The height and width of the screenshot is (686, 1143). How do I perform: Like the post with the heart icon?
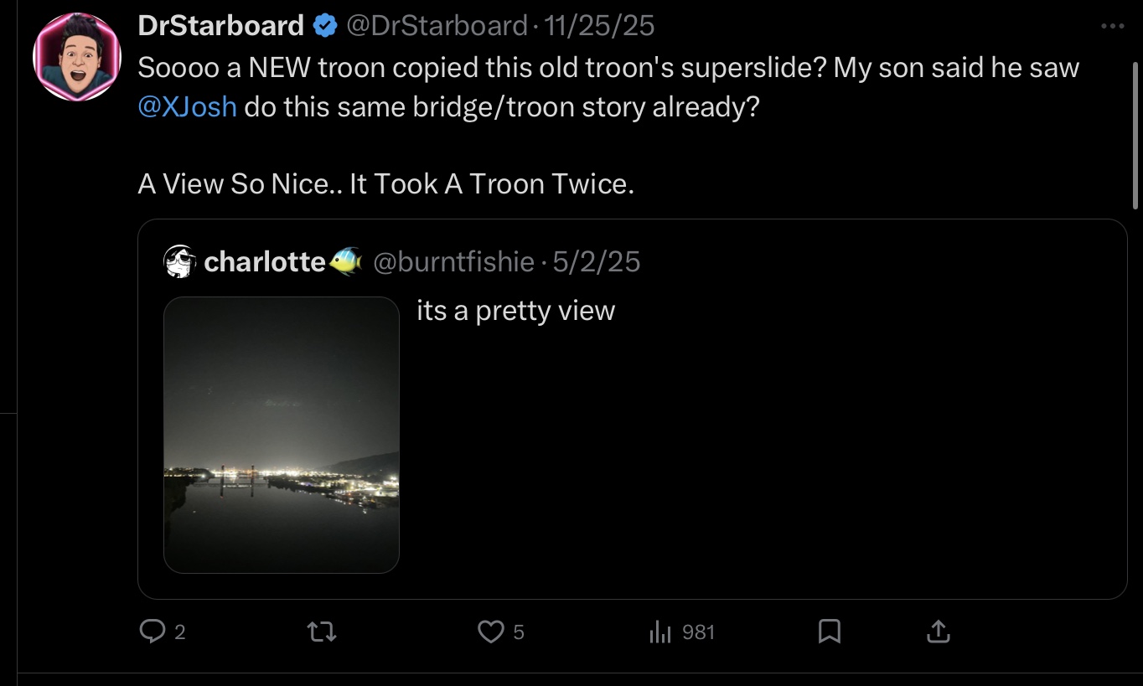[490, 631]
